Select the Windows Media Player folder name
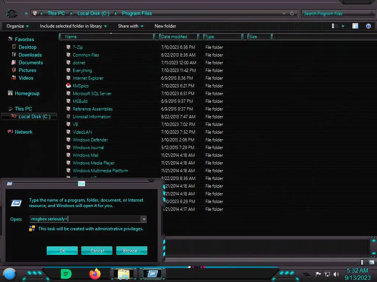This screenshot has height=282, width=377. (94, 163)
